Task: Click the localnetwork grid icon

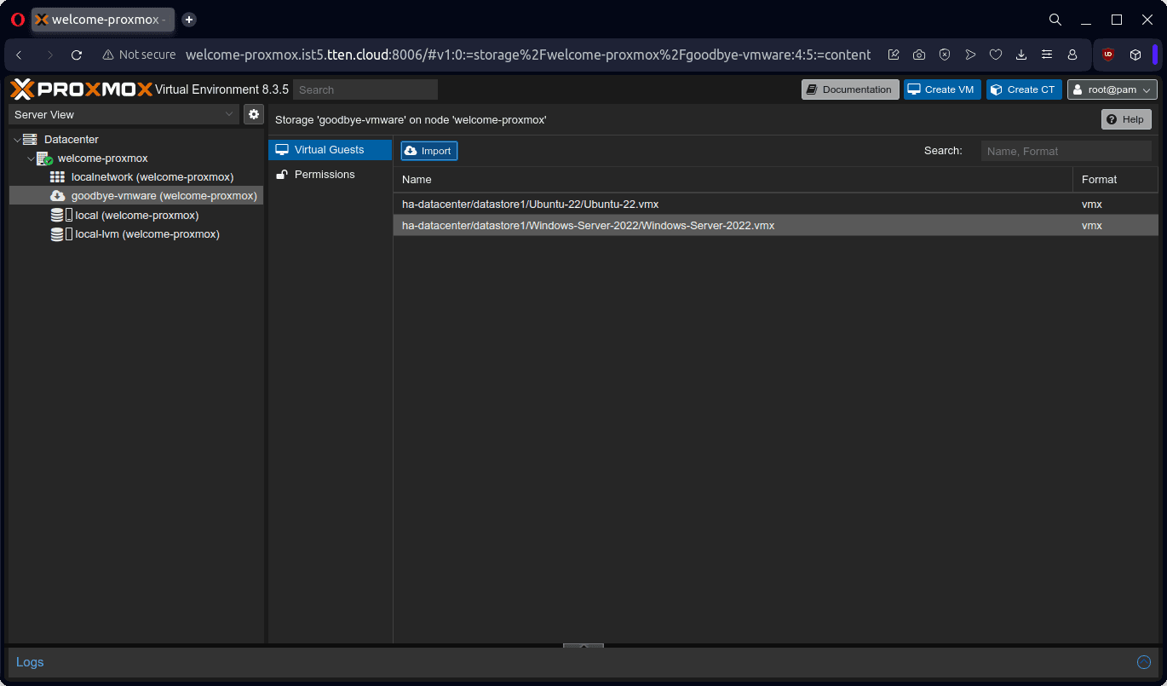Action: (x=58, y=177)
